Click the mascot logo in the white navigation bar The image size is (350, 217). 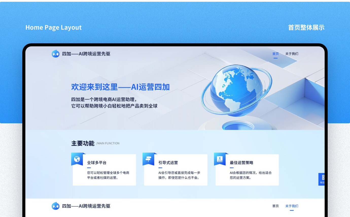pos(56,206)
